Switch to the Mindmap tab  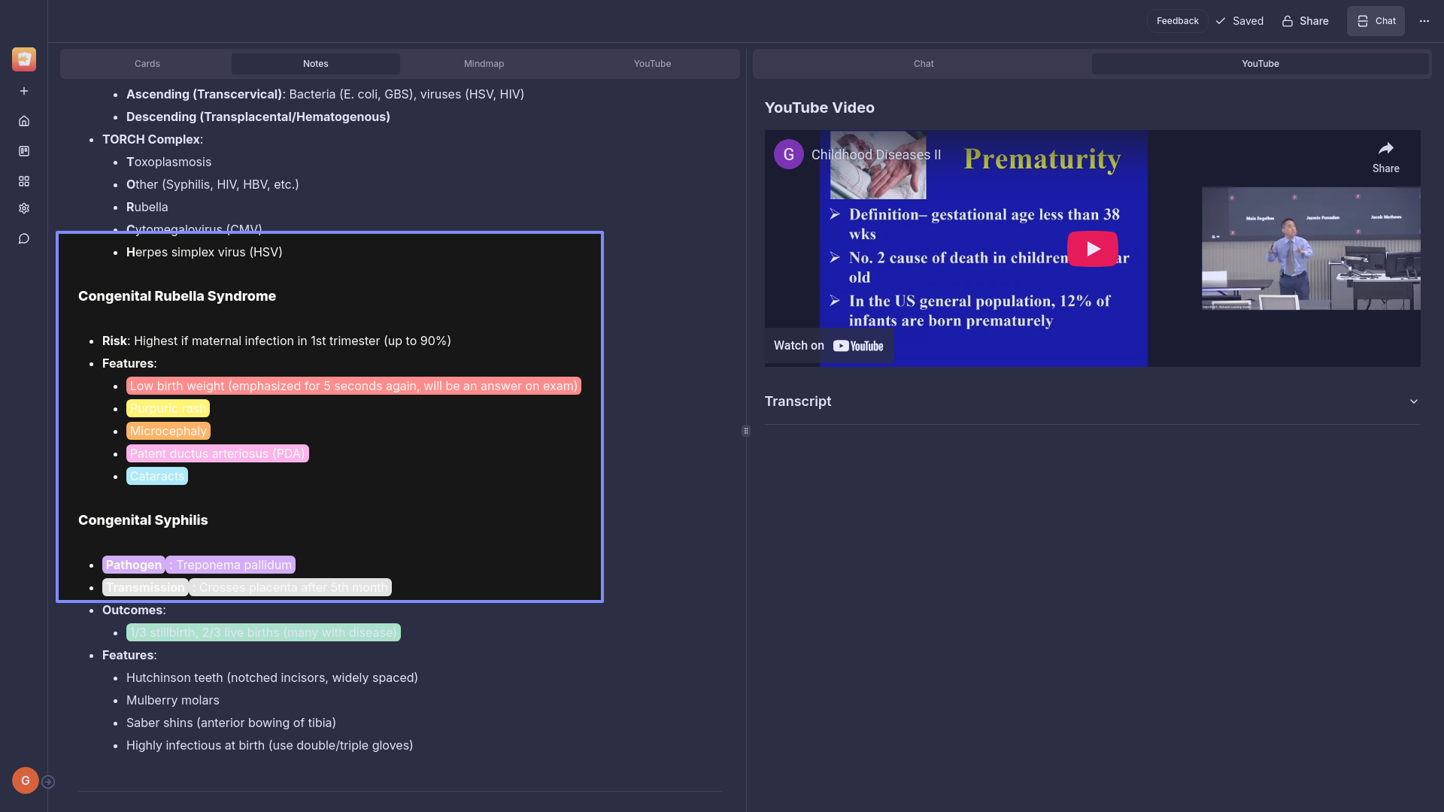pos(484,64)
